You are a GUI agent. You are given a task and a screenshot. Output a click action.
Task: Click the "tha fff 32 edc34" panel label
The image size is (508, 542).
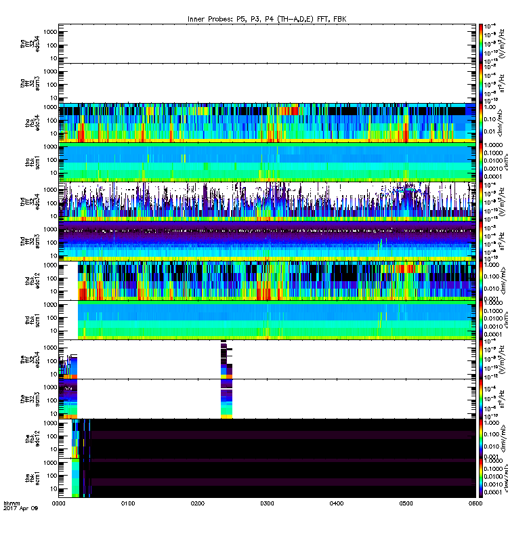(30, 43)
